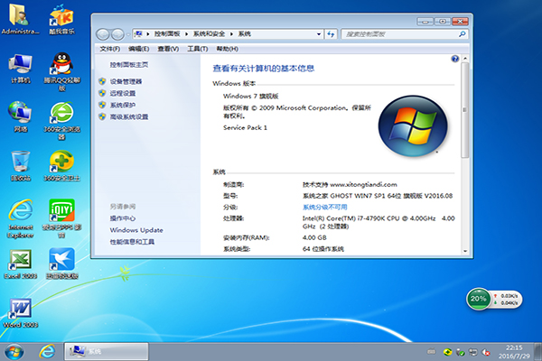Launch 360 Security Guard desktop icon

coord(61,166)
